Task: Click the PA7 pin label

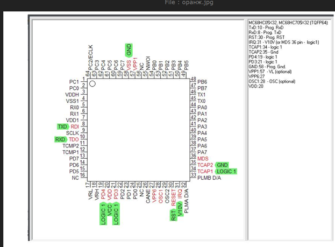Action: (202, 152)
